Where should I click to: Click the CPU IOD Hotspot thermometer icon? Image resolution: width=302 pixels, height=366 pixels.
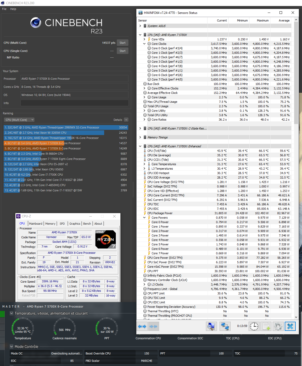click(x=145, y=173)
